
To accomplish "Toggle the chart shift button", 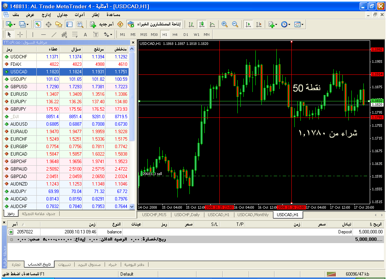I will coord(259,24).
